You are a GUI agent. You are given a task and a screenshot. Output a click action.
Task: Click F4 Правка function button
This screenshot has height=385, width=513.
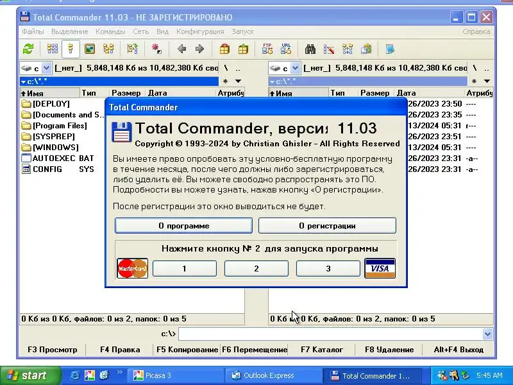tap(120, 350)
